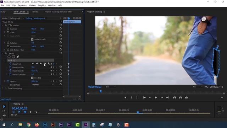Reset the Position parameter
This screenshot has width=227, height=128.
61,28
